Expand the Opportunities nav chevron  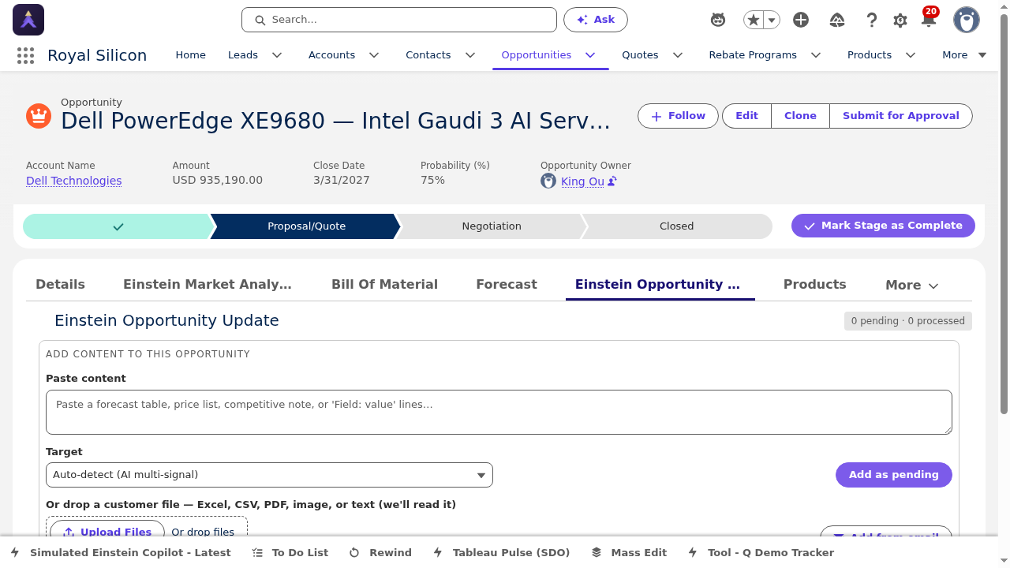[590, 55]
